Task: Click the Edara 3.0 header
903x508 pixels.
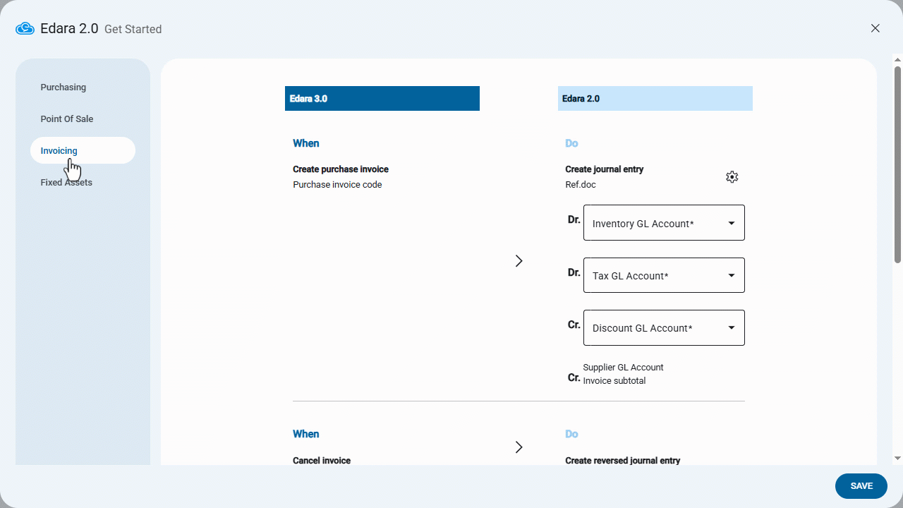Action: (x=382, y=99)
